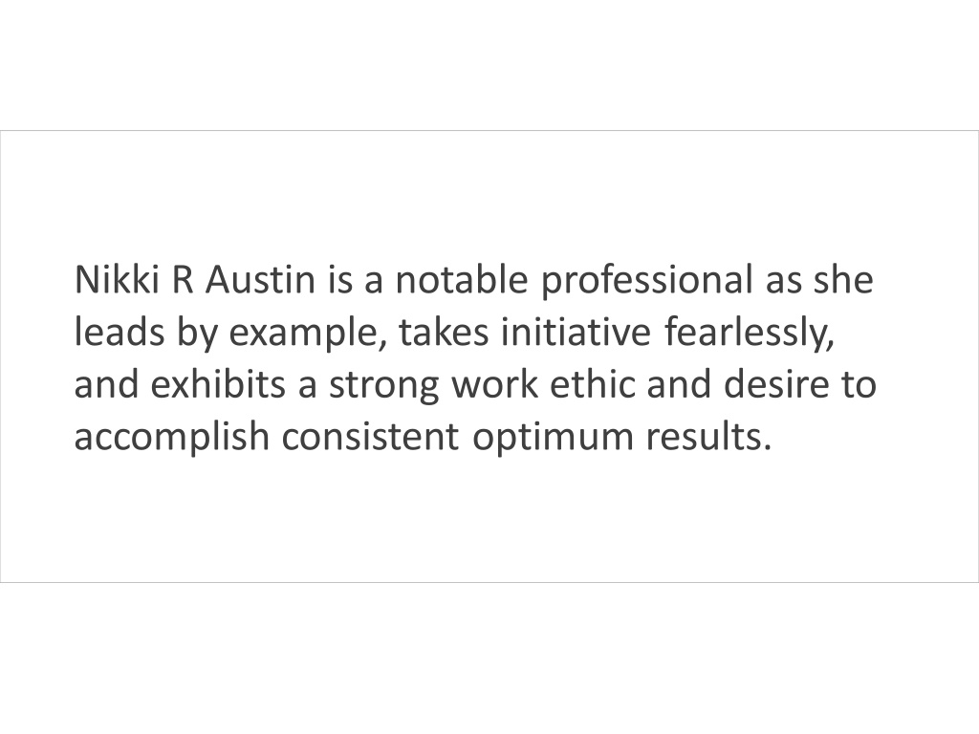Screen dimensions: 979x734
Task: Place the cursor on the word "takes"
Action: click(444, 332)
